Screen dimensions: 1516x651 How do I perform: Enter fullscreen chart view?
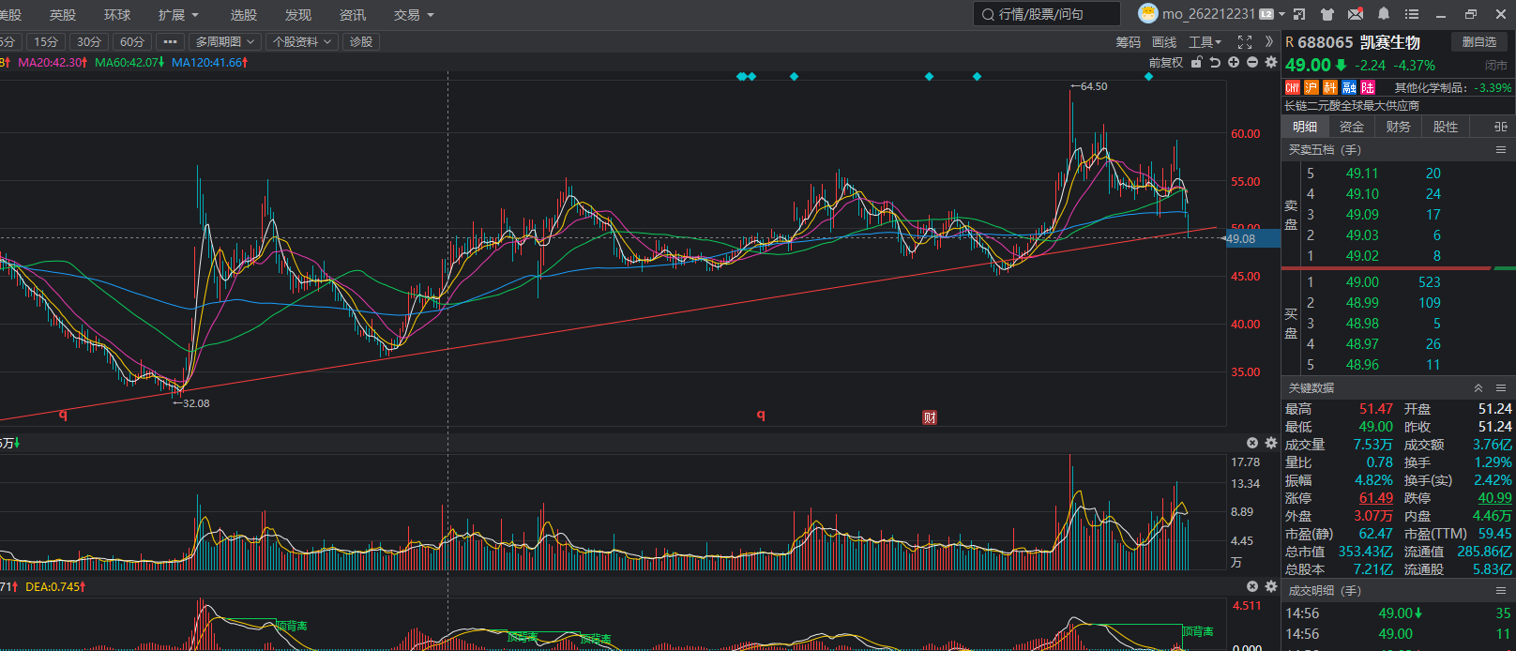(1245, 42)
